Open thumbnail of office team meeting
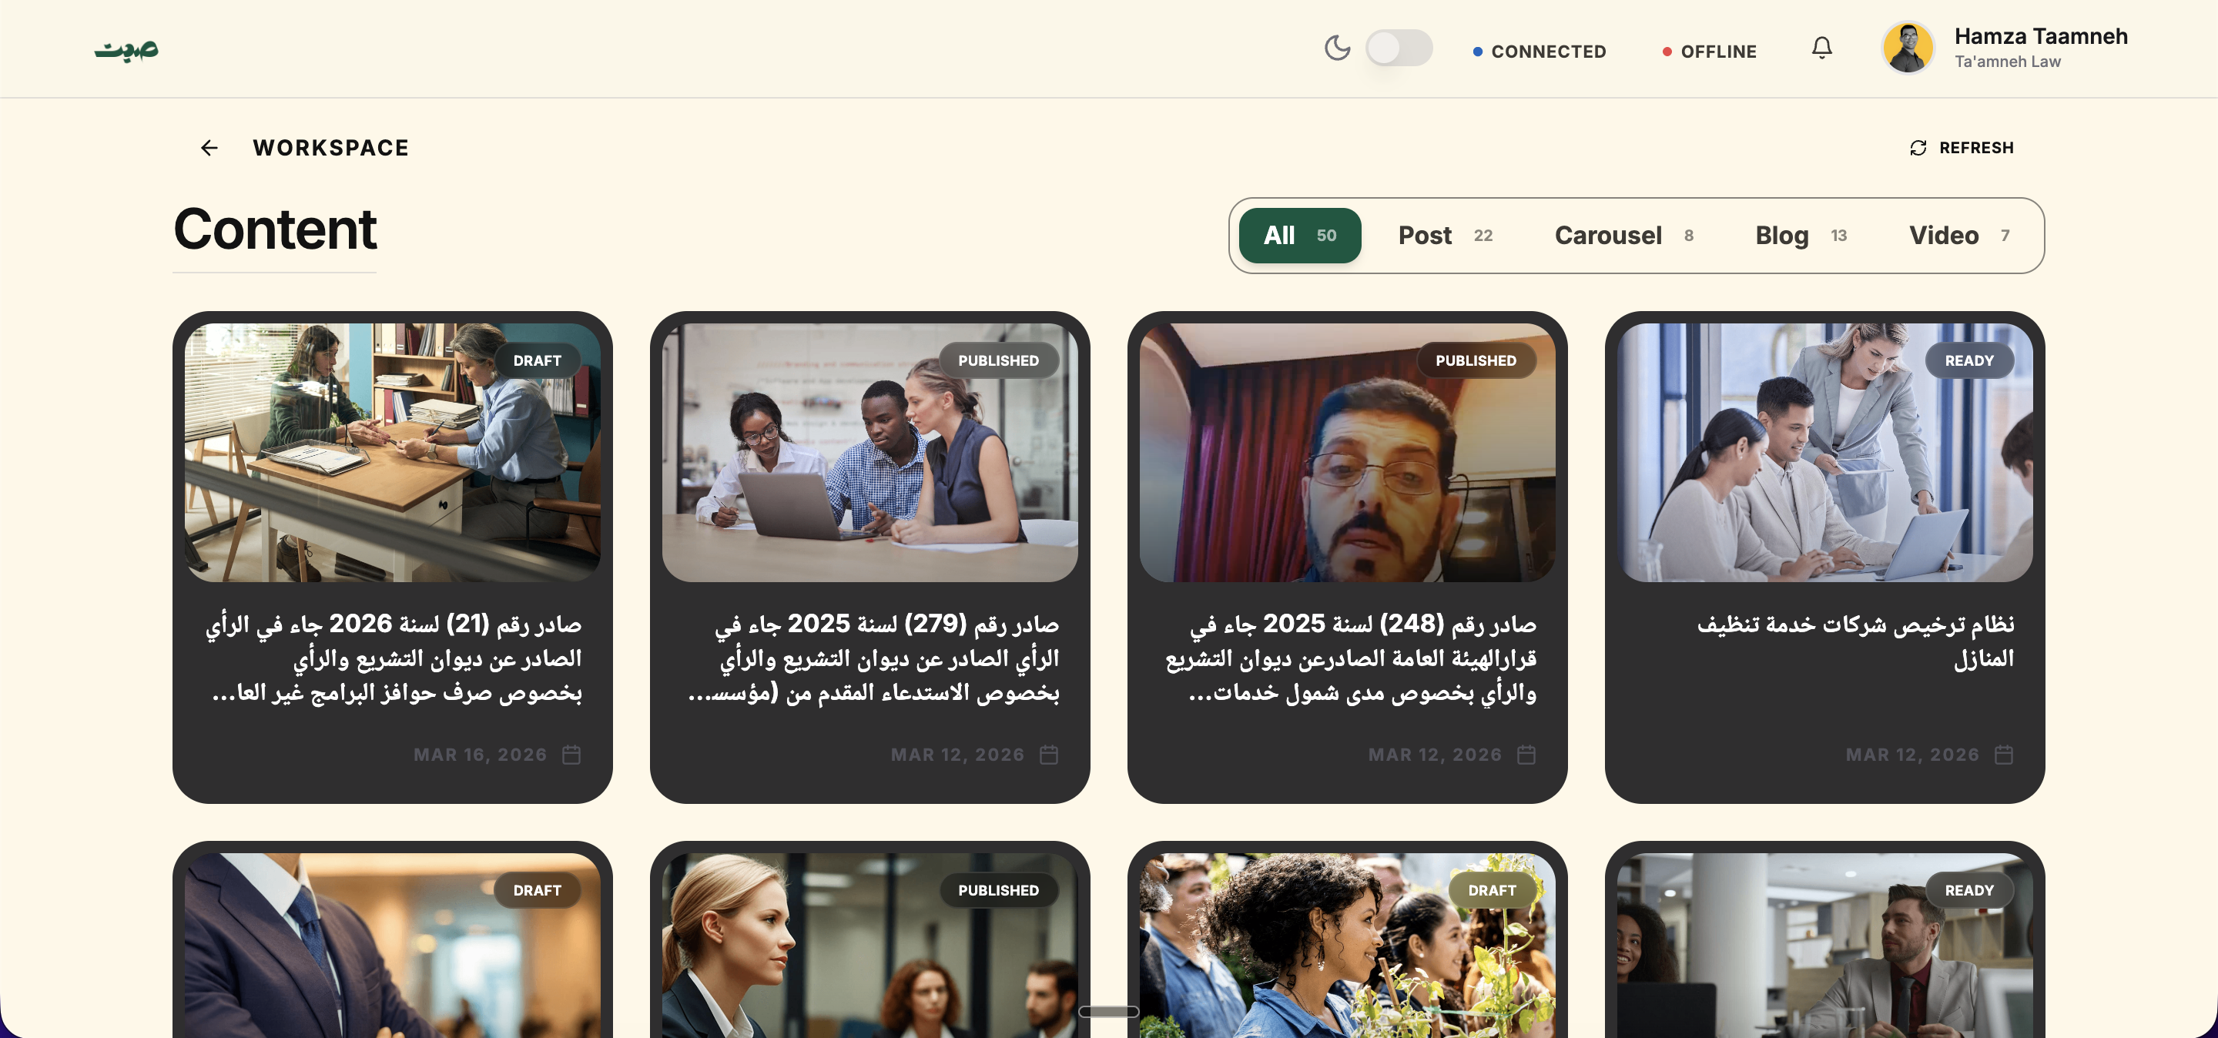 1824,453
